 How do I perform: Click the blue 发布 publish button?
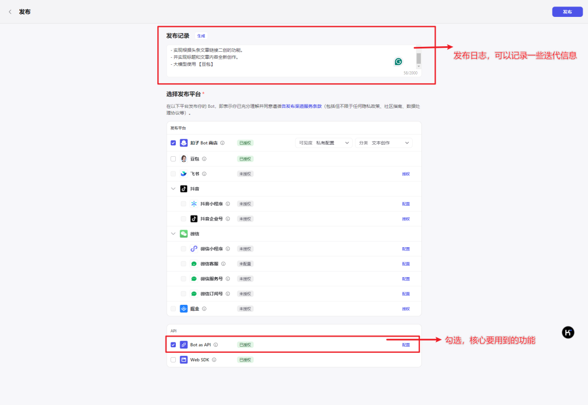click(567, 12)
